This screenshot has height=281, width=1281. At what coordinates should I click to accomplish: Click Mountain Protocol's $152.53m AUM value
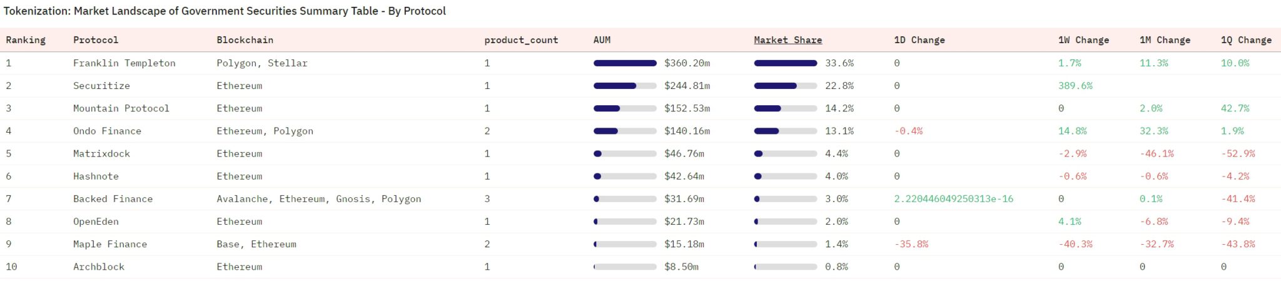point(687,108)
